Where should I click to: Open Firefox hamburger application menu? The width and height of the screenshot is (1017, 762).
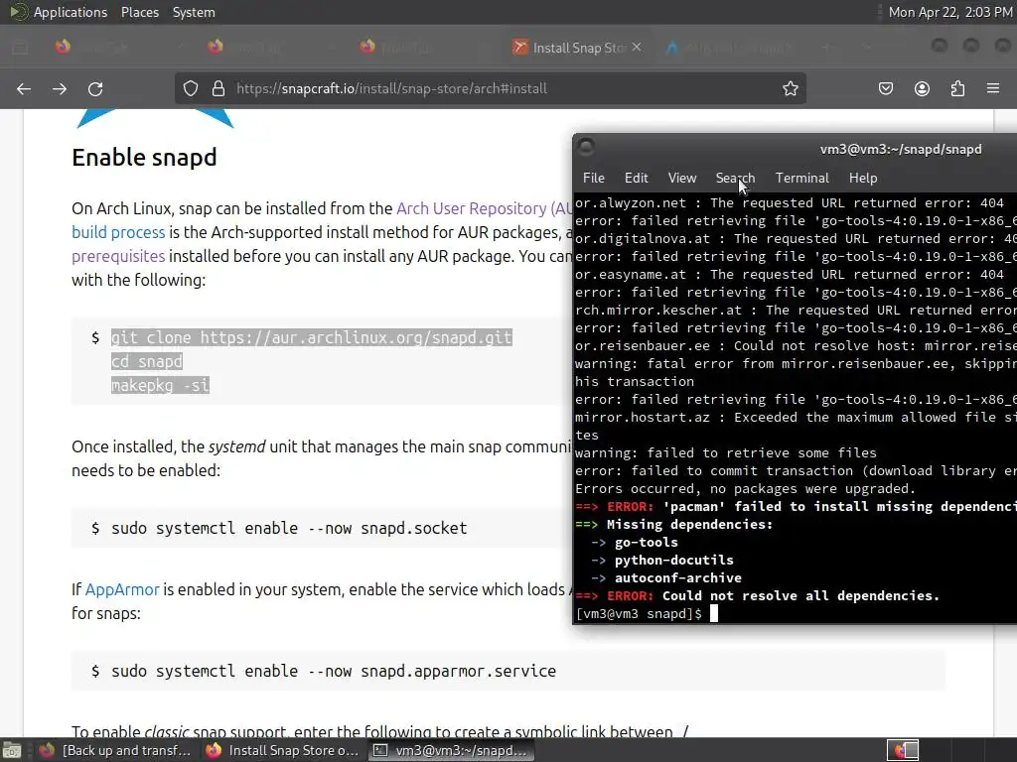point(993,88)
